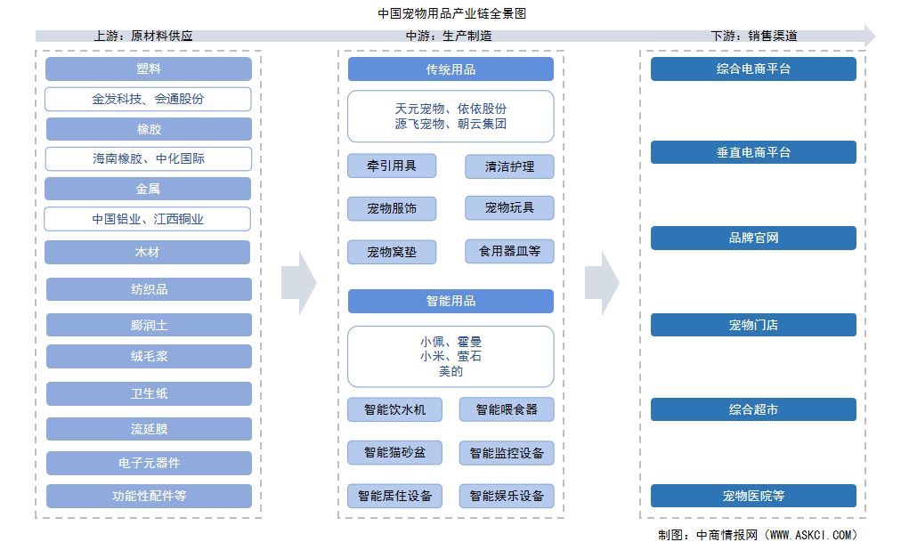
Task: Click the 传统用品 header box
Action: (x=450, y=69)
